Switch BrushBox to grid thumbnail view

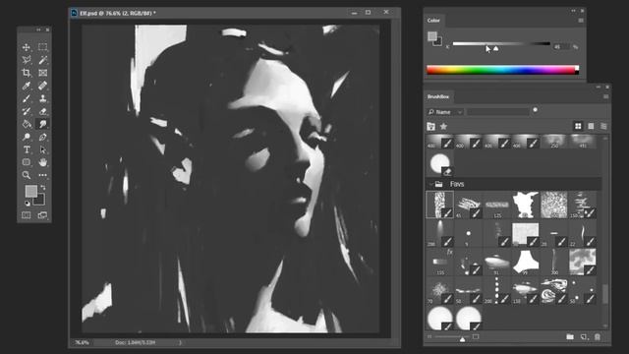click(578, 127)
